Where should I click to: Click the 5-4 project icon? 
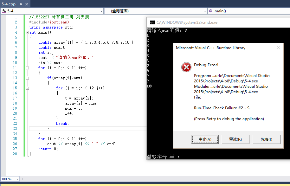[4, 11]
